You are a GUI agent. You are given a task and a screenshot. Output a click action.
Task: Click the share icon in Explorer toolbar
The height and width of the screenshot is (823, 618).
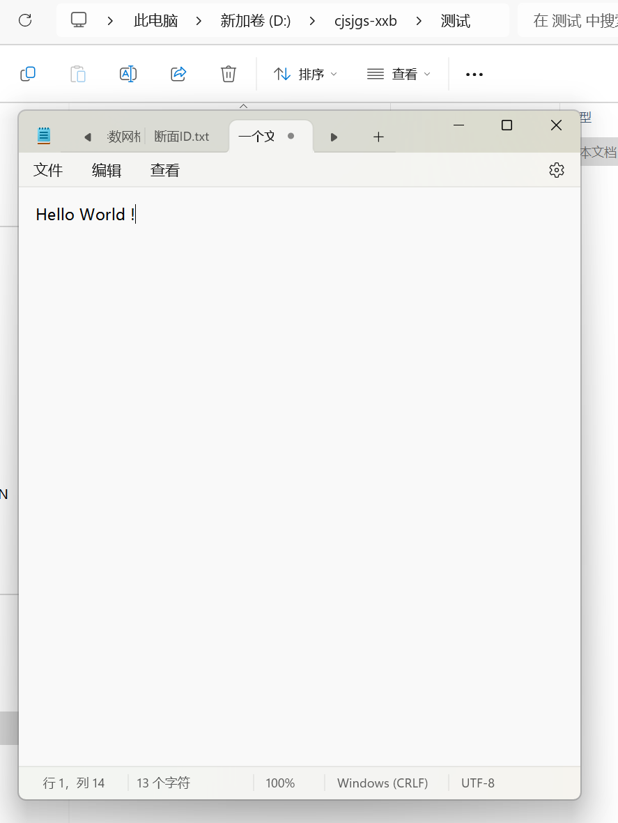tap(178, 74)
